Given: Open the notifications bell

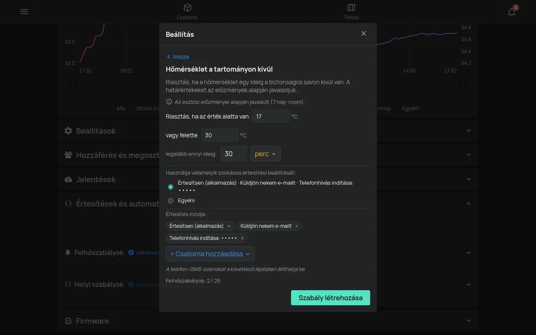Looking at the screenshot, I should [x=512, y=12].
